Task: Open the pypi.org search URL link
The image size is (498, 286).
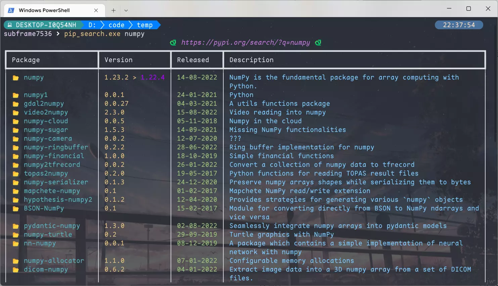Action: 245,43
